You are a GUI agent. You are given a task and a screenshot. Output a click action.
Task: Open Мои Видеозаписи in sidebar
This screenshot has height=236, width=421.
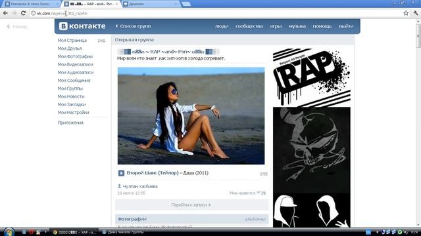tap(76, 64)
